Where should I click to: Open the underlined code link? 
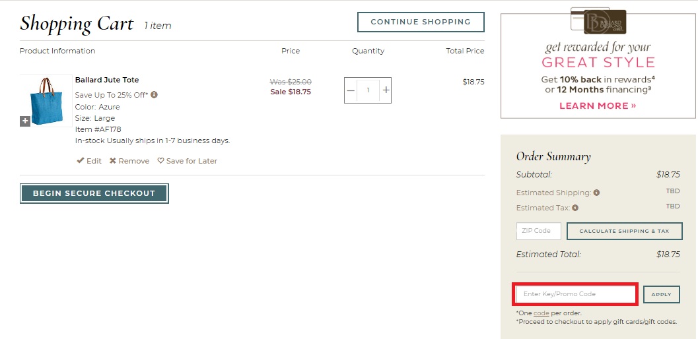coord(541,313)
